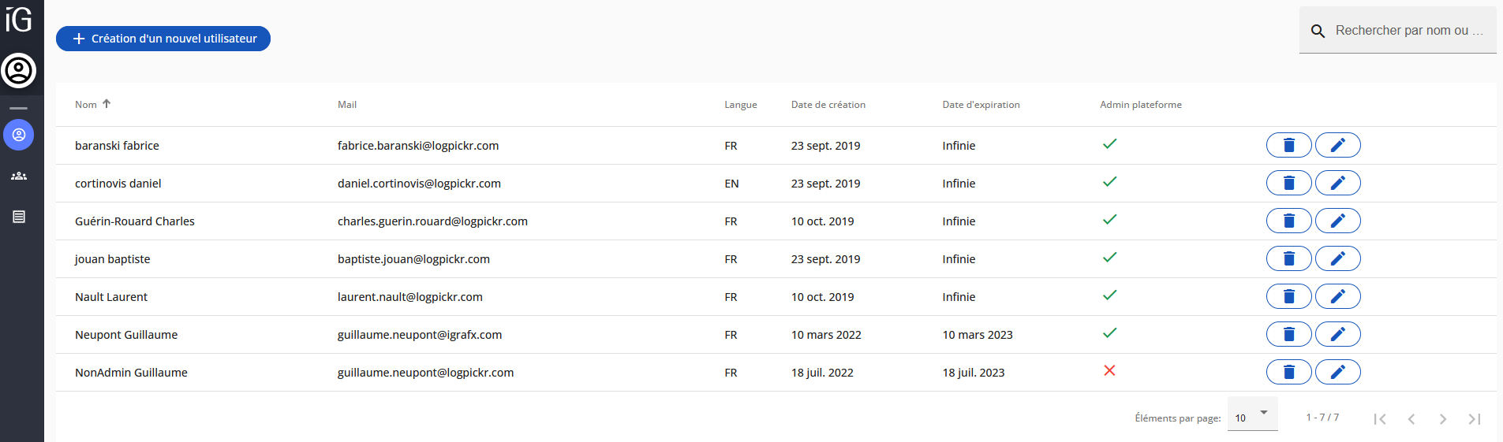Sort by the Nom column header
The image size is (1503, 442).
tap(86, 105)
